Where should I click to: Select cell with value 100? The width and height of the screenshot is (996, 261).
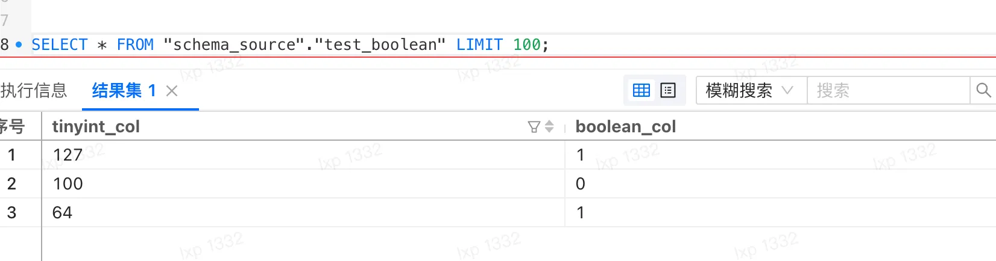point(303,183)
